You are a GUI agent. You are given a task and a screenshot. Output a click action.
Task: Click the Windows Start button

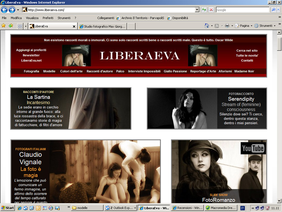pos(7,208)
